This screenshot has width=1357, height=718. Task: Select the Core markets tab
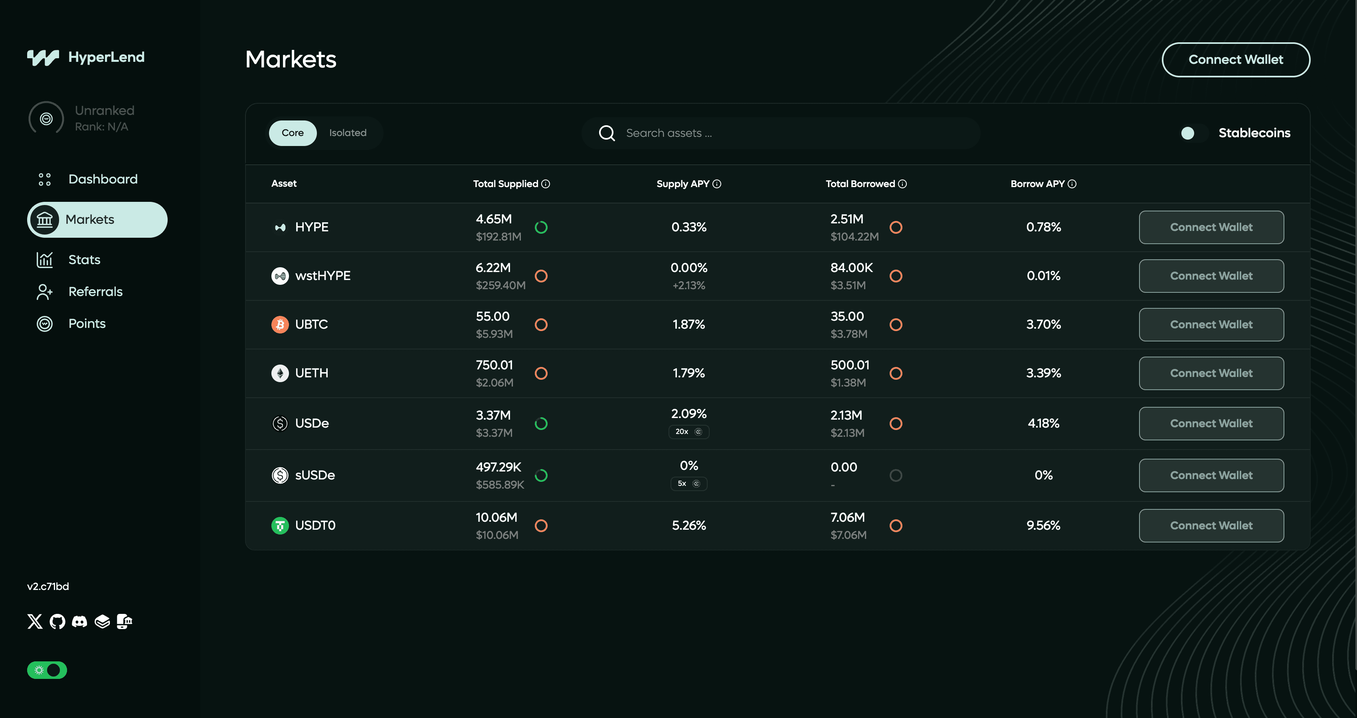pyautogui.click(x=293, y=133)
